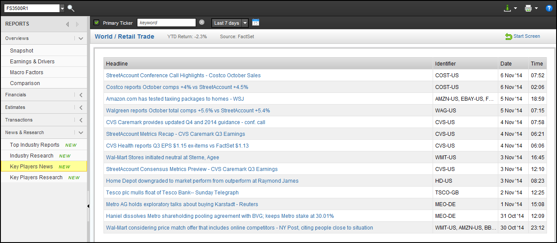Screen dimensions: 557x243
Task: Open help via blue question mark icon
Action: (549, 8)
